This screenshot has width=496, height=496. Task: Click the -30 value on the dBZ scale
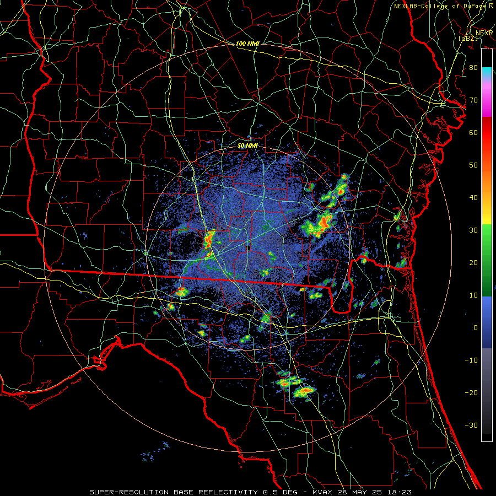(x=471, y=425)
